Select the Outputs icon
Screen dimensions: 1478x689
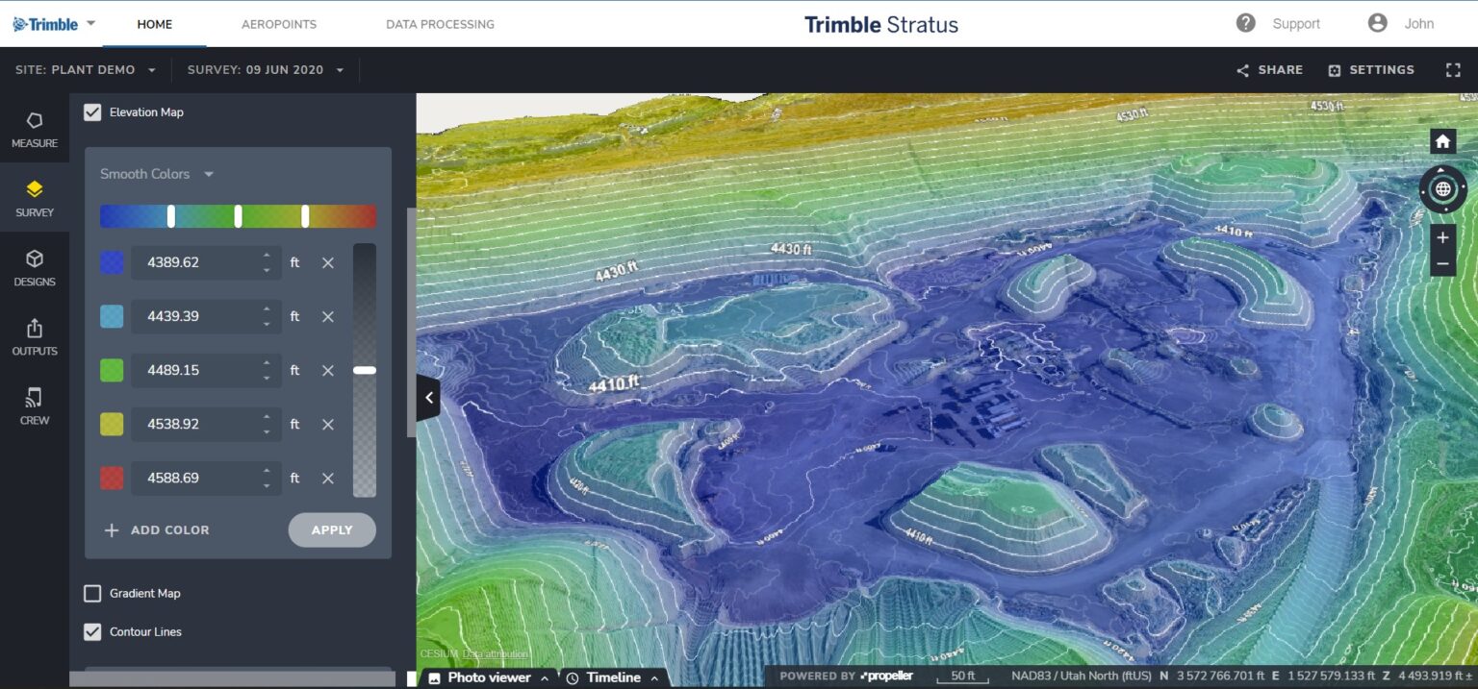35,335
